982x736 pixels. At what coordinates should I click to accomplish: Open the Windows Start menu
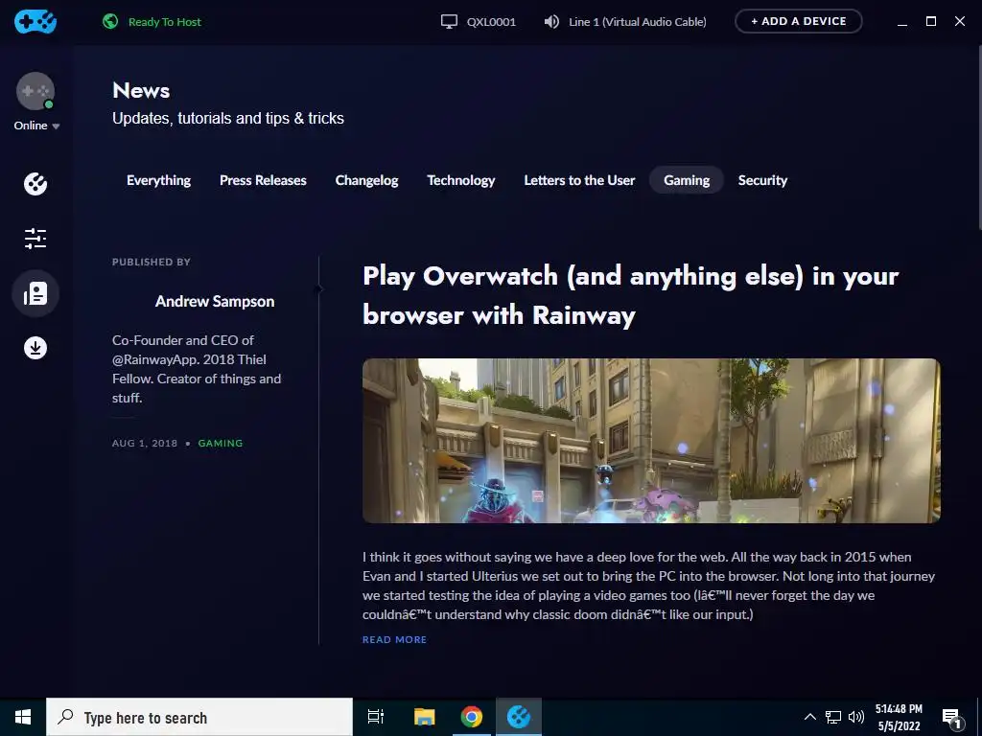coord(23,717)
